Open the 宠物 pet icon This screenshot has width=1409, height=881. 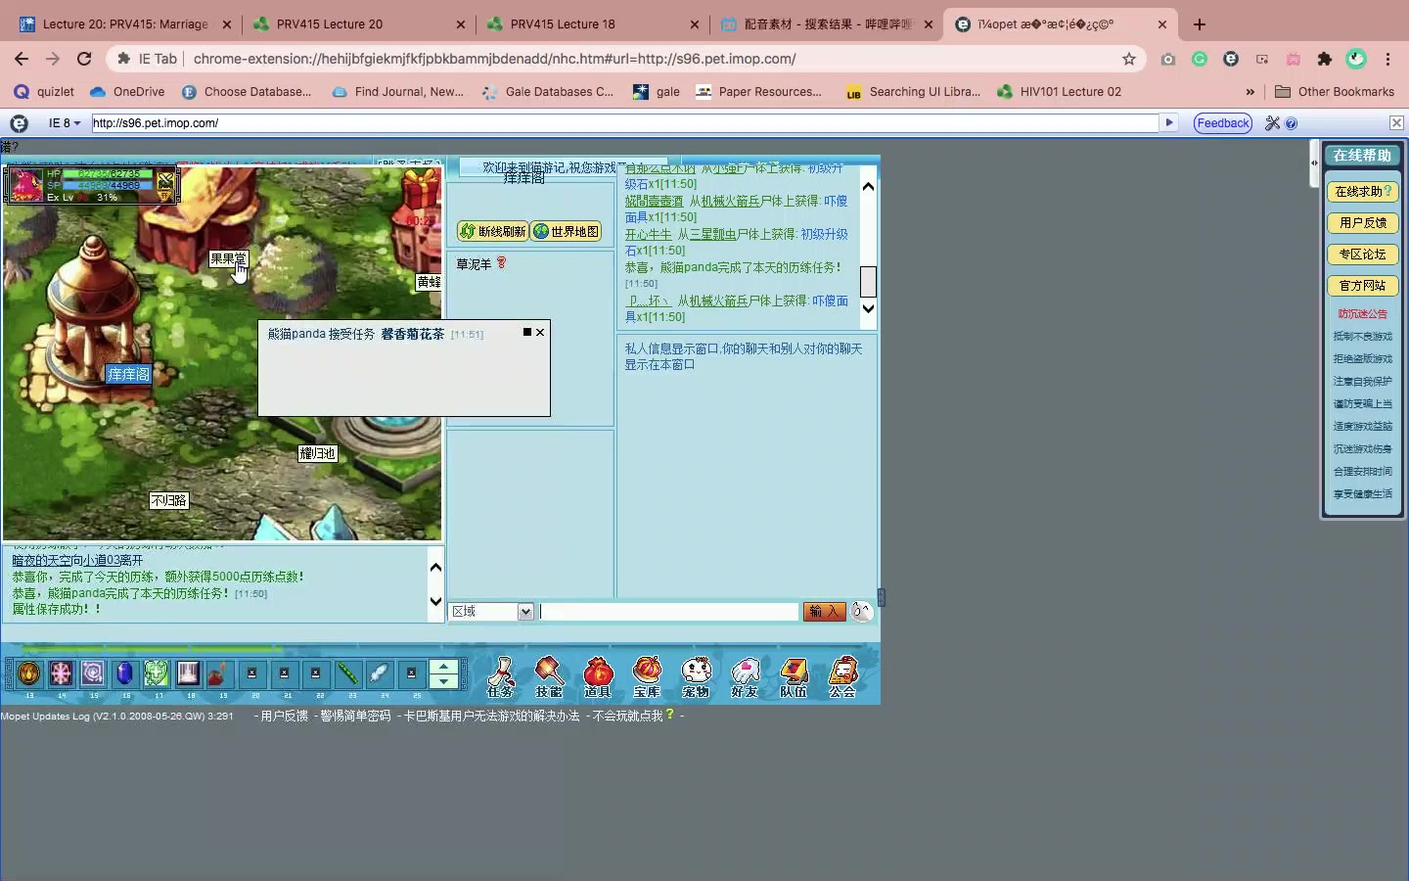click(x=696, y=675)
